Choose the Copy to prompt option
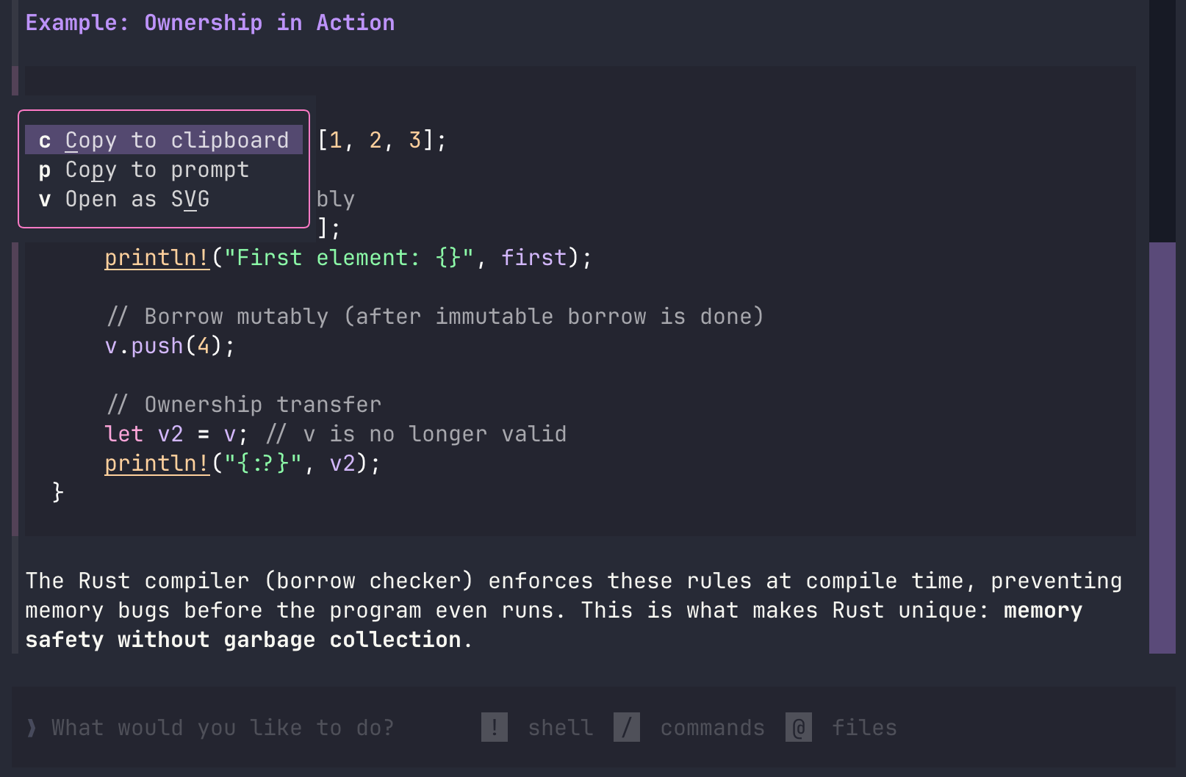Viewport: 1186px width, 777px height. tap(157, 170)
